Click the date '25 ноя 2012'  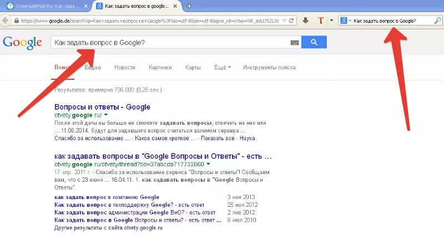tap(243, 205)
